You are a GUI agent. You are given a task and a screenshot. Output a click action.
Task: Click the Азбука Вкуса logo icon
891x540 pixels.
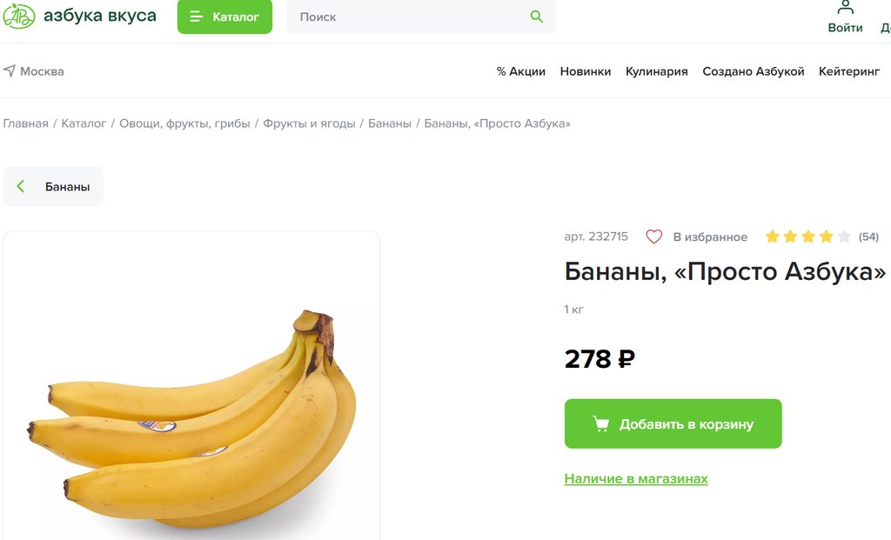19,16
